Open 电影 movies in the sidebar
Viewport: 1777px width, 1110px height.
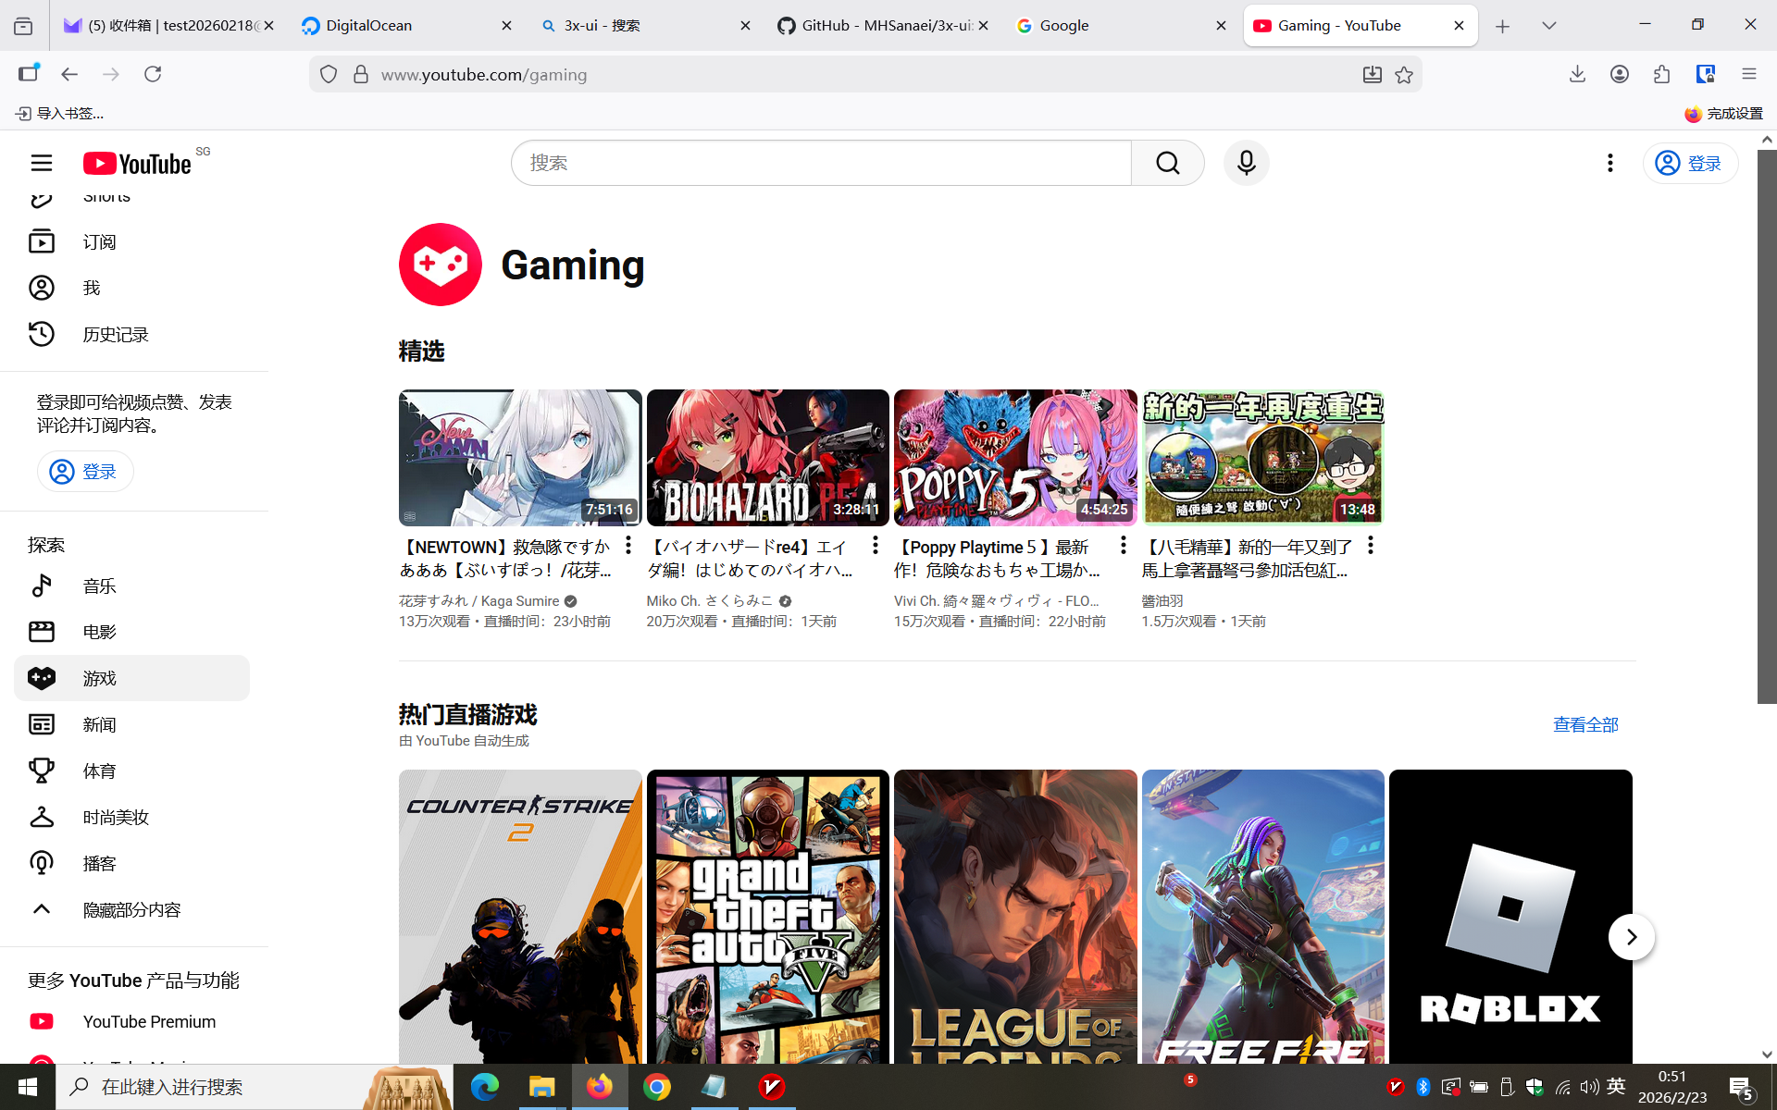(131, 632)
